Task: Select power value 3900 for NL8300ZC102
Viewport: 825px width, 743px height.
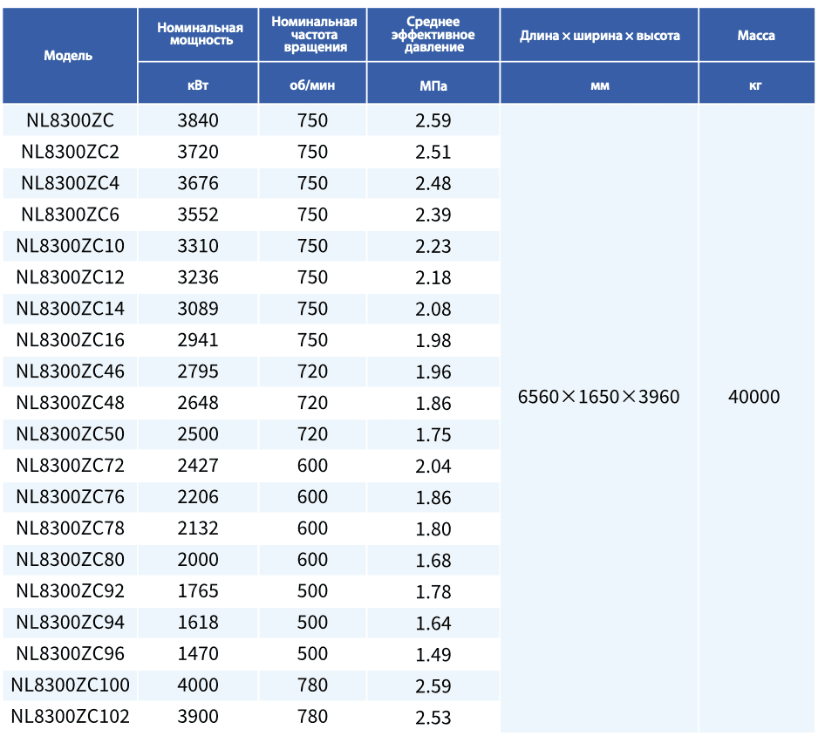Action: coord(198,717)
